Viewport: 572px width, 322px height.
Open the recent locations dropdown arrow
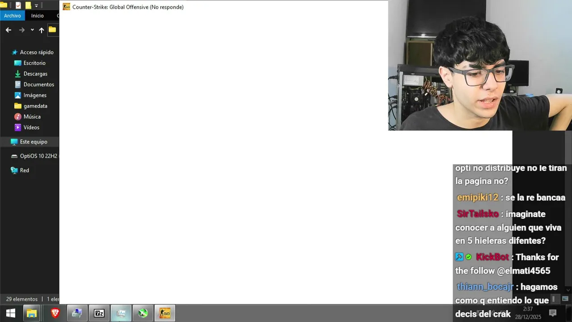(x=32, y=30)
